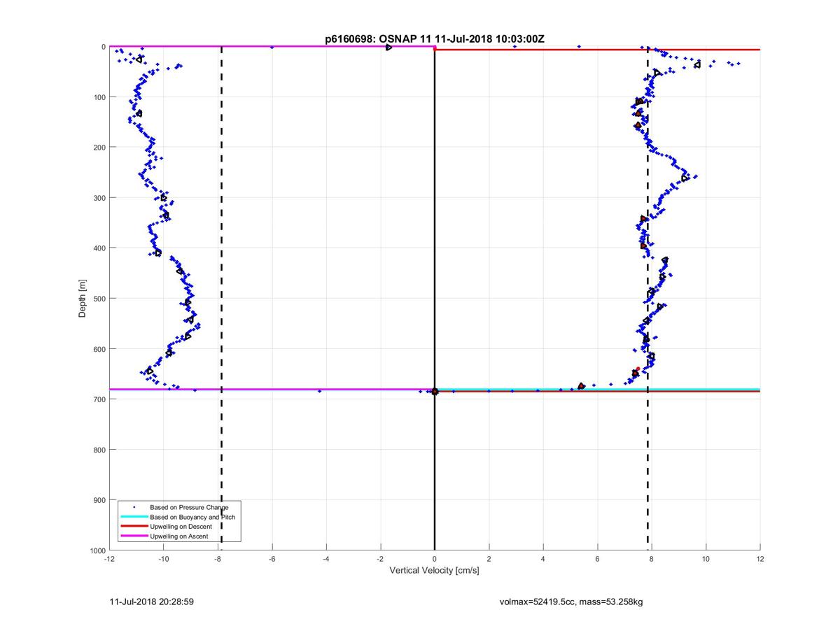Click the Depth [m] axis label

tap(83, 299)
